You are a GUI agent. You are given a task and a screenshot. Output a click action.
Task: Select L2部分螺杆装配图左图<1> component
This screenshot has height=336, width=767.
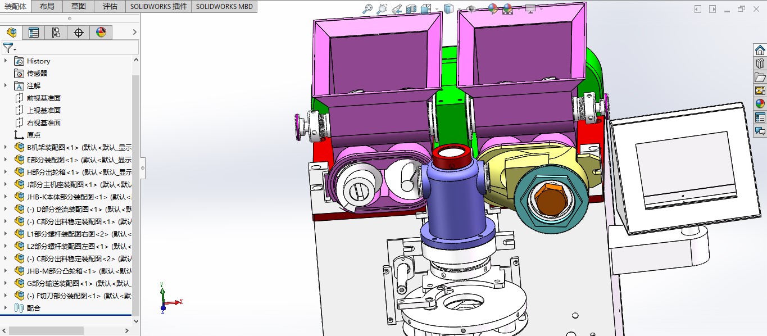(72, 246)
